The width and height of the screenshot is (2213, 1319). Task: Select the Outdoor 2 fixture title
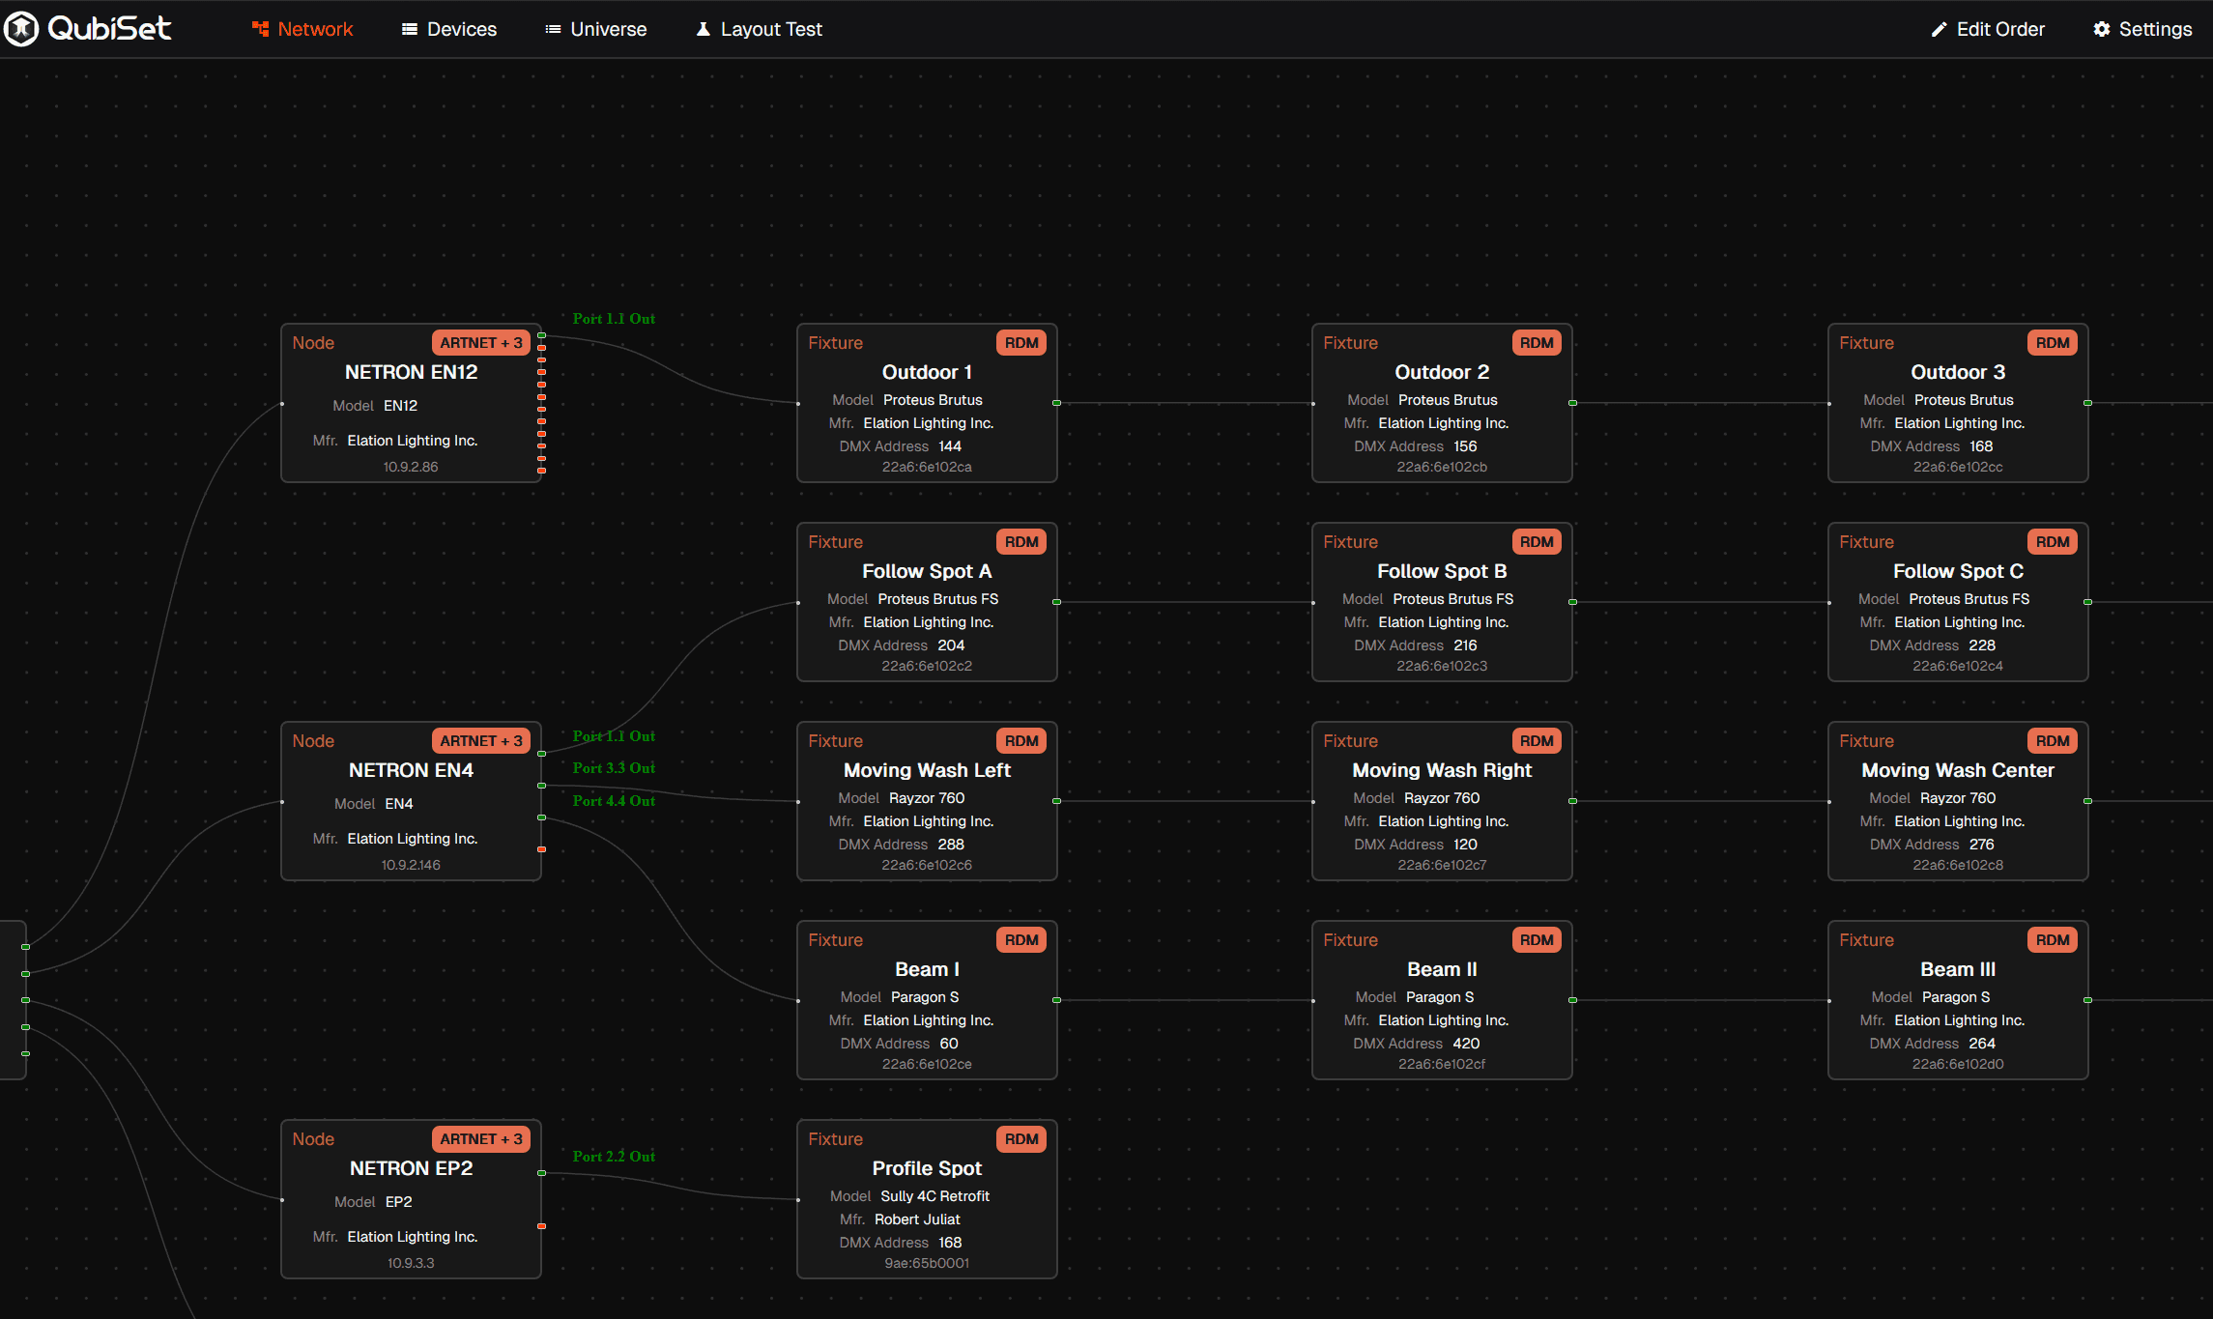[x=1442, y=372]
